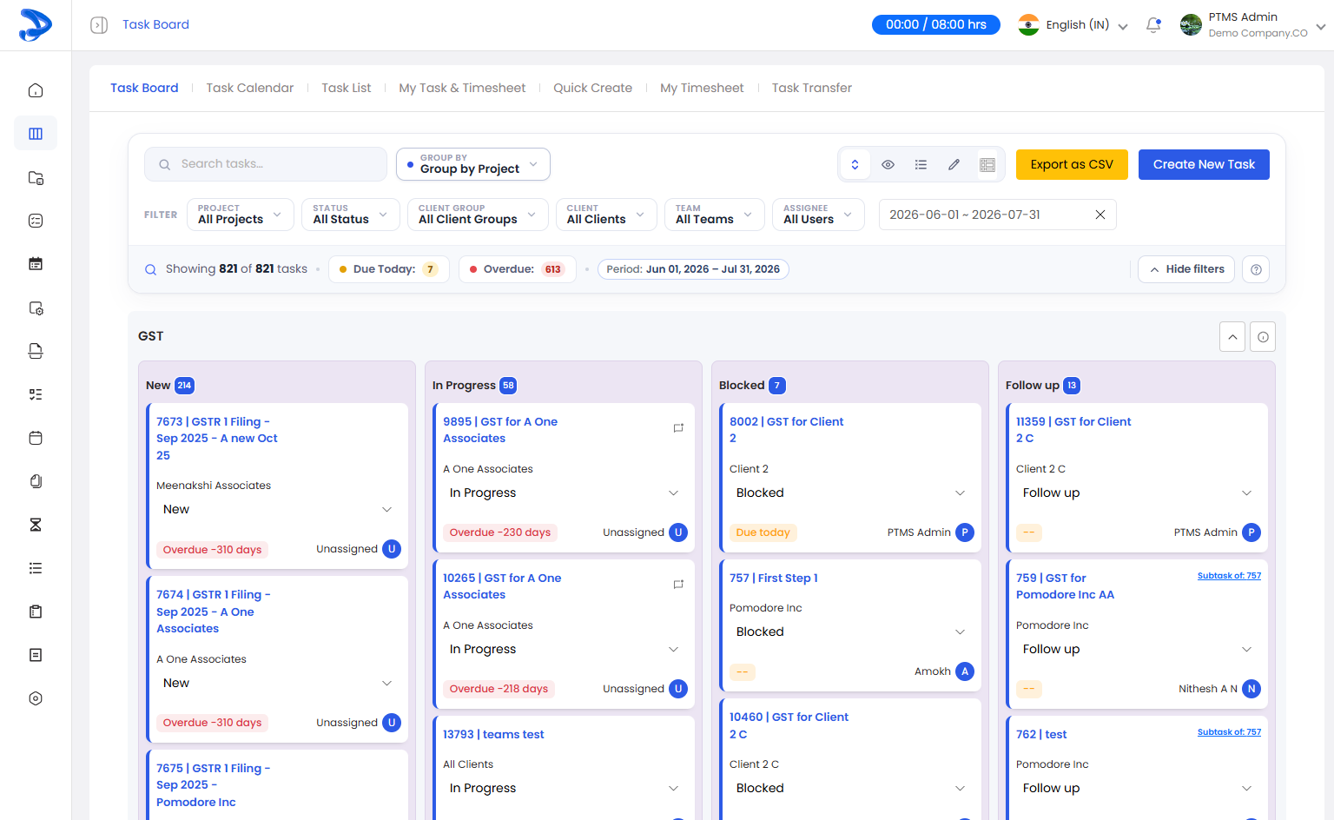Open the Quick Create tab
The image size is (1334, 820).
click(x=593, y=88)
